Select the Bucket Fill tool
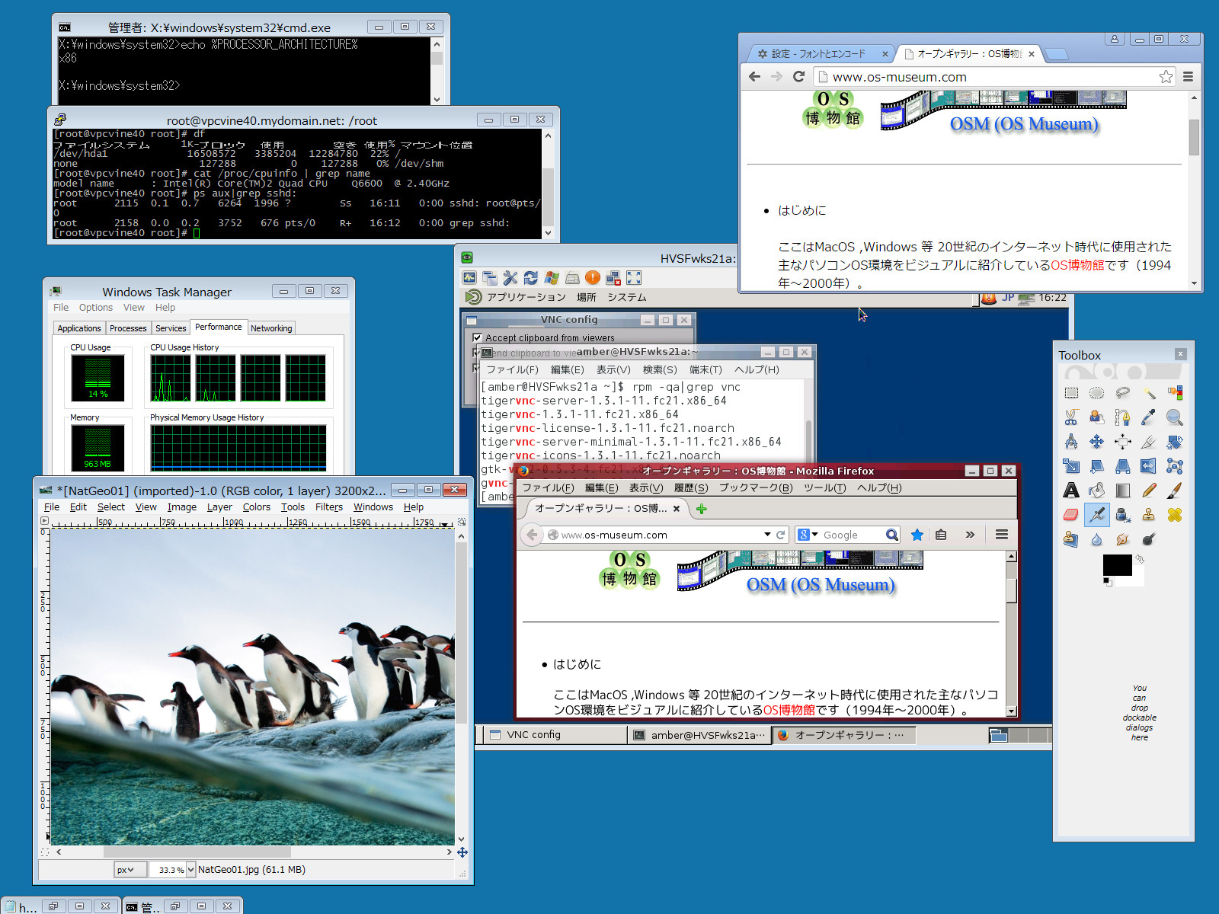 (1097, 491)
